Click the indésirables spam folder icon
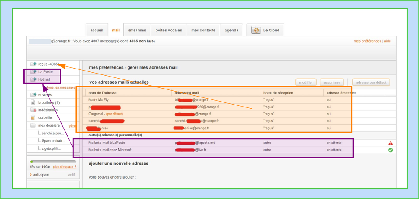 tap(33, 110)
